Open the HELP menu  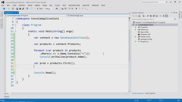pos(103,5)
